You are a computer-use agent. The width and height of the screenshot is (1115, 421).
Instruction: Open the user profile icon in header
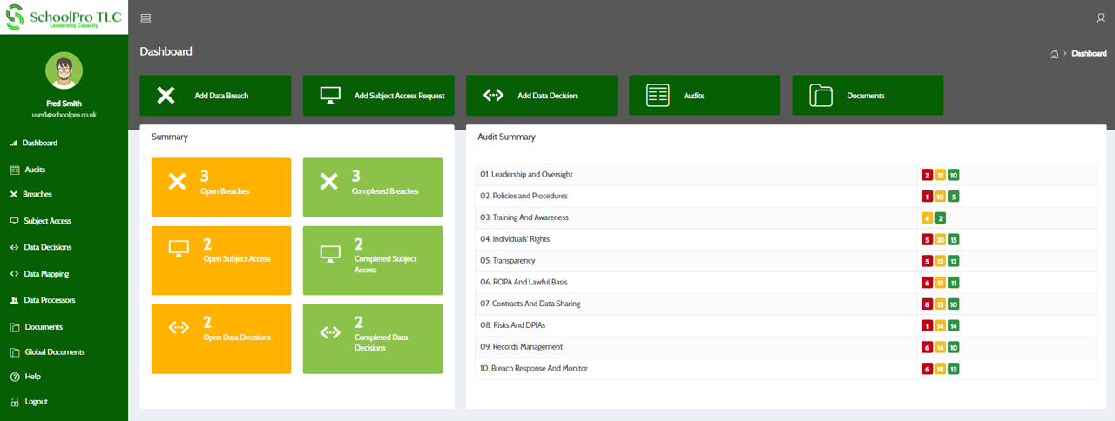(1101, 18)
